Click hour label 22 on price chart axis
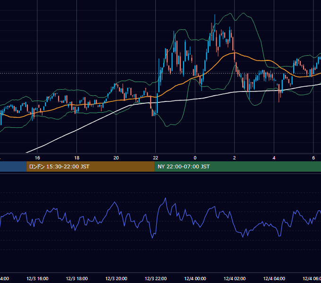Viewport: 321px width, 283px height. [x=156, y=158]
